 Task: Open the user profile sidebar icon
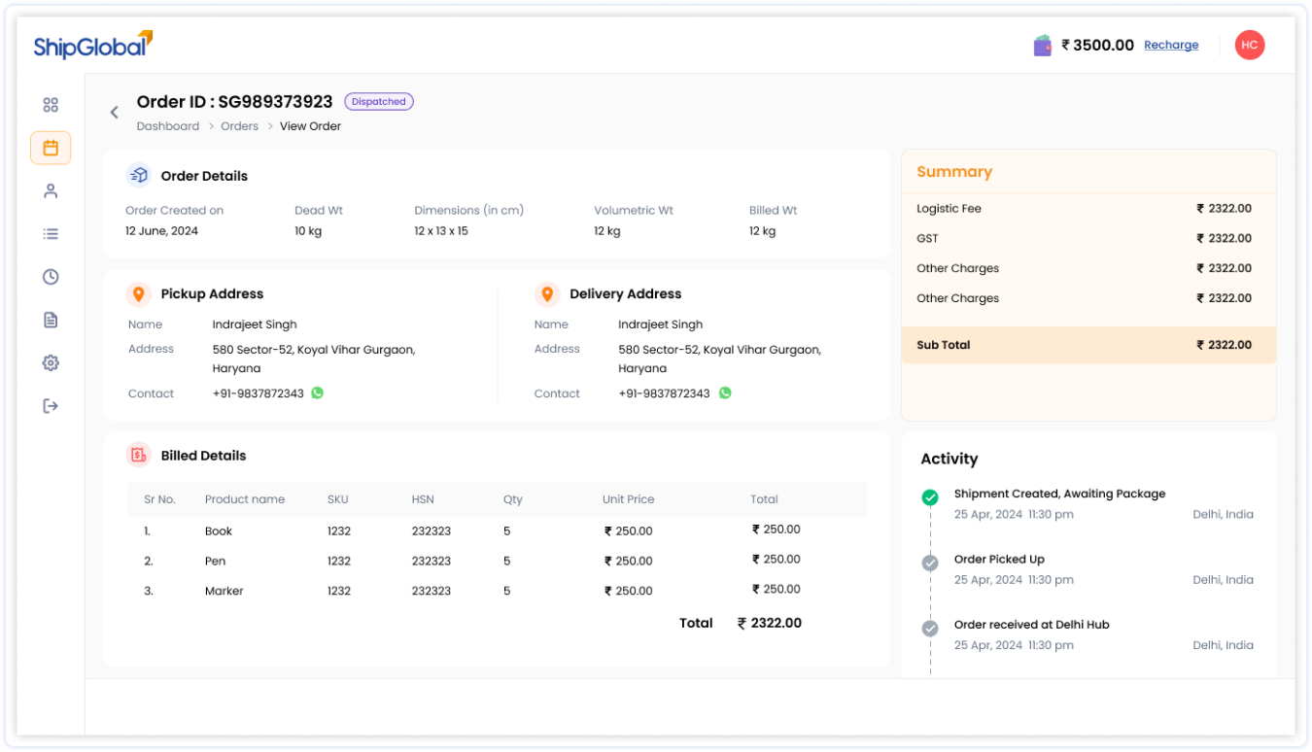tap(51, 190)
